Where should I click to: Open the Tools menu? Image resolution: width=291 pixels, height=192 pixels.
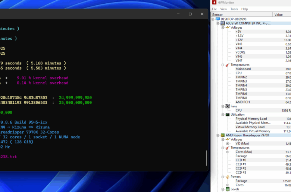234,9
